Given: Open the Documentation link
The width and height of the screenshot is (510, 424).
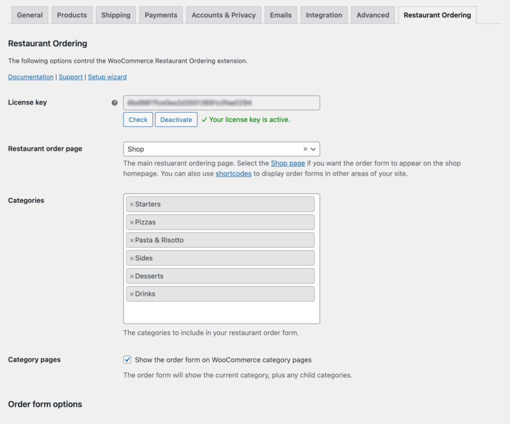Looking at the screenshot, I should [x=30, y=77].
